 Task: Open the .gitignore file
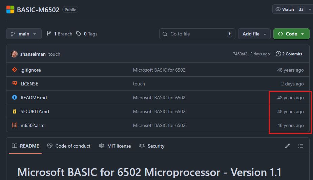pyautogui.click(x=31, y=70)
